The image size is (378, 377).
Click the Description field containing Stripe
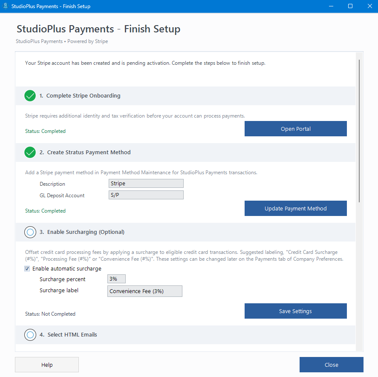coord(146,184)
